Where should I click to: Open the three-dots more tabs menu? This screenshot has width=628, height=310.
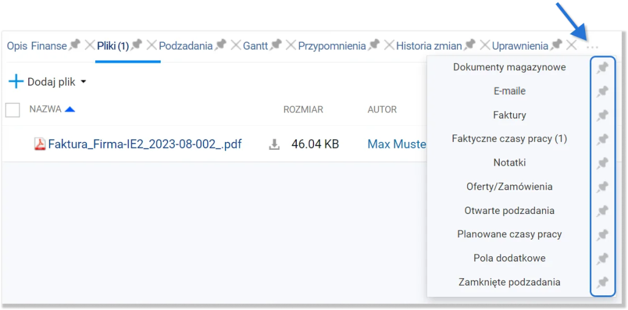[x=592, y=47]
